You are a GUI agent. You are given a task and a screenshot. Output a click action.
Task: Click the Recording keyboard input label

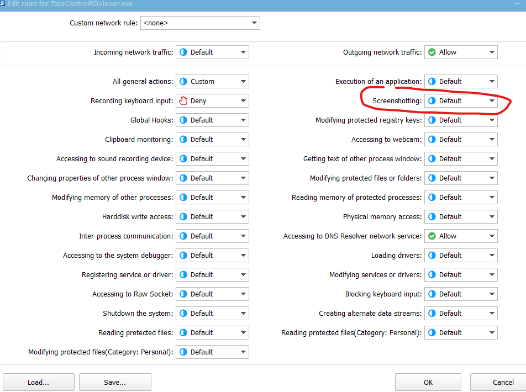tap(131, 101)
